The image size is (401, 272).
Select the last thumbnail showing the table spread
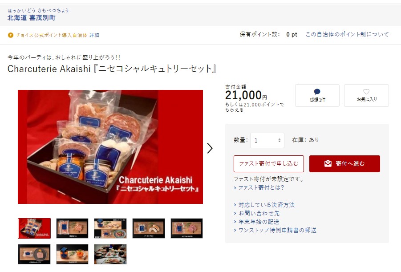(110, 254)
